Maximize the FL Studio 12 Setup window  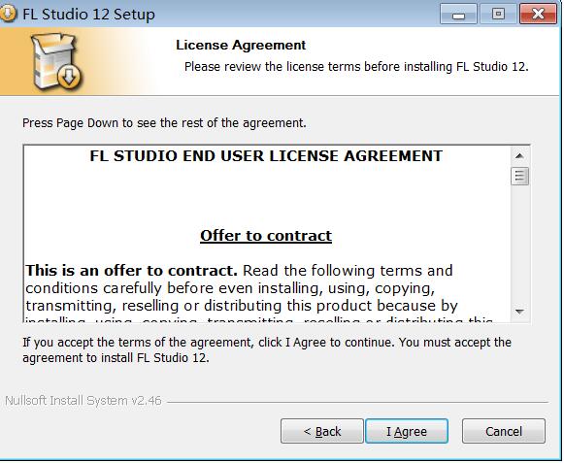click(x=498, y=14)
